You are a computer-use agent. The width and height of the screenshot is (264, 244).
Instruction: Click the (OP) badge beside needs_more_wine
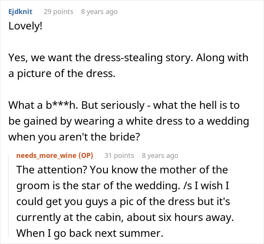tap(86, 155)
